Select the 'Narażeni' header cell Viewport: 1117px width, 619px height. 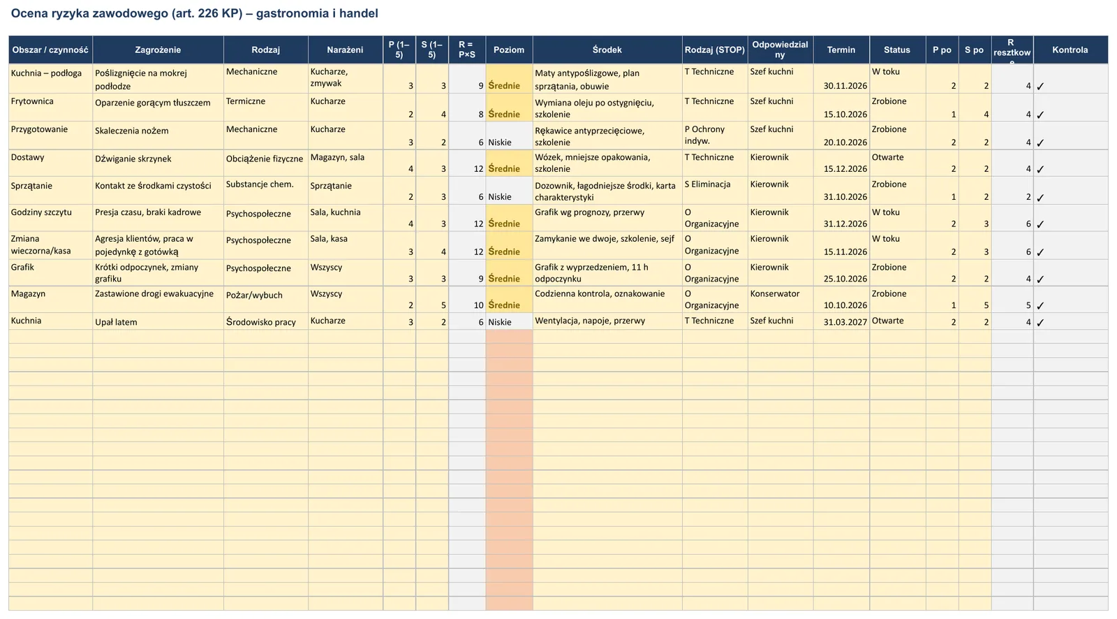pos(345,50)
